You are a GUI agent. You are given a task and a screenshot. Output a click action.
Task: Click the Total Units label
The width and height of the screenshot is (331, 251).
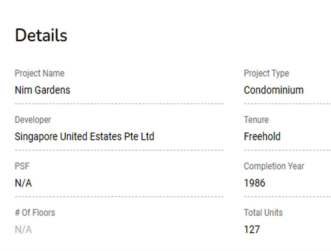click(x=263, y=212)
